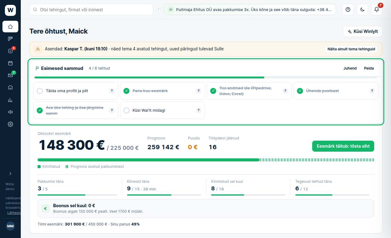This screenshot has height=238, width=391.
Task: Open the pipeline board icon in sidebar
Action: 10,39
